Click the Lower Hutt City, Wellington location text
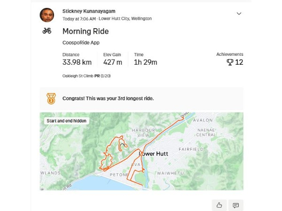The image size is (282, 211). (x=125, y=19)
